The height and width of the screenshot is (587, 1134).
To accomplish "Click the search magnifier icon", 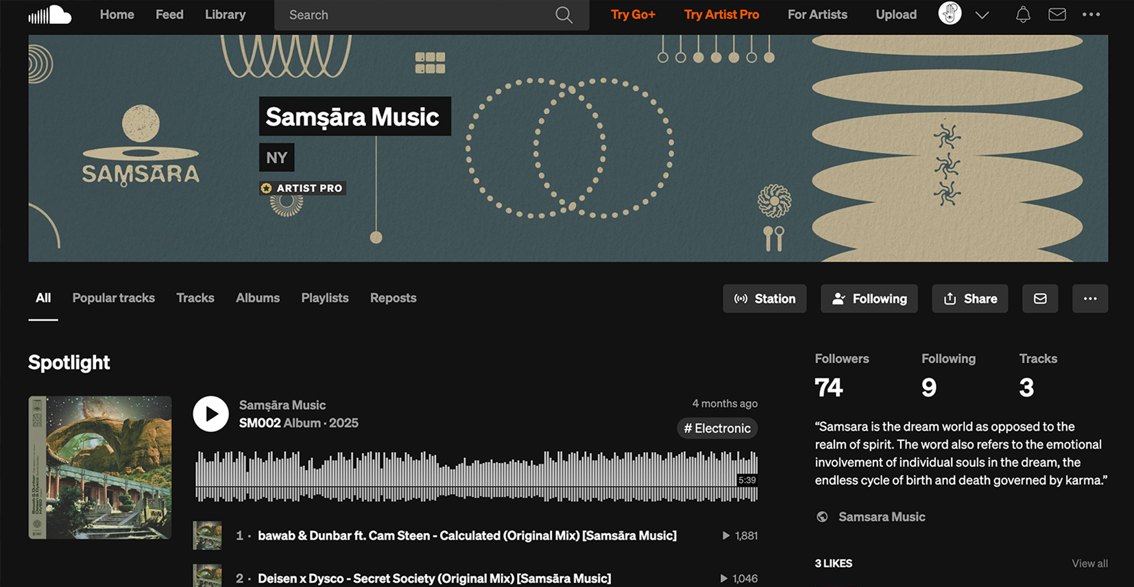I will pyautogui.click(x=564, y=15).
